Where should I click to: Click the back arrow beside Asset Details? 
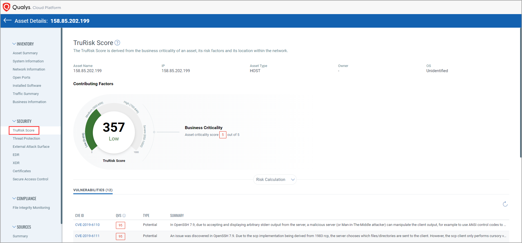pos(7,20)
